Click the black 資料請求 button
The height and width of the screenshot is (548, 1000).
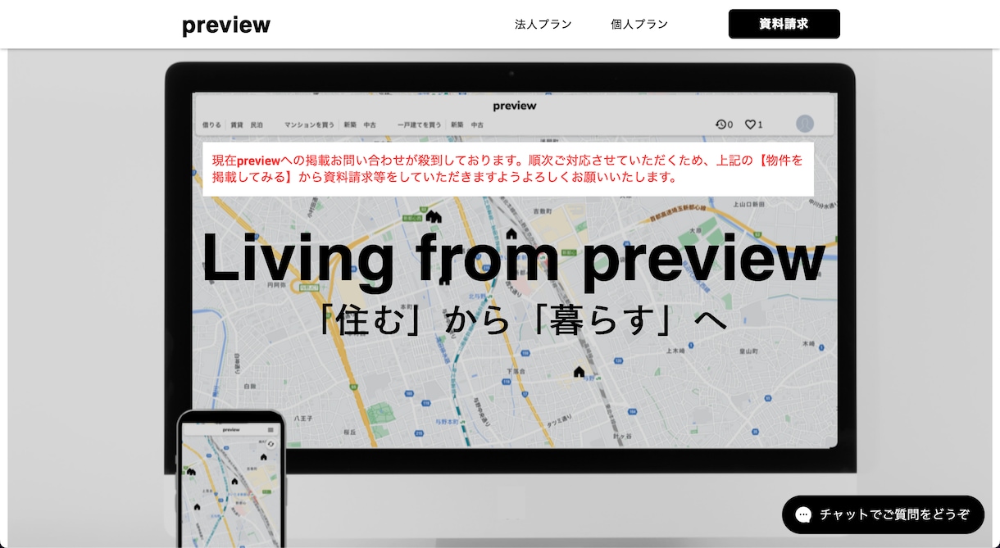click(x=784, y=24)
